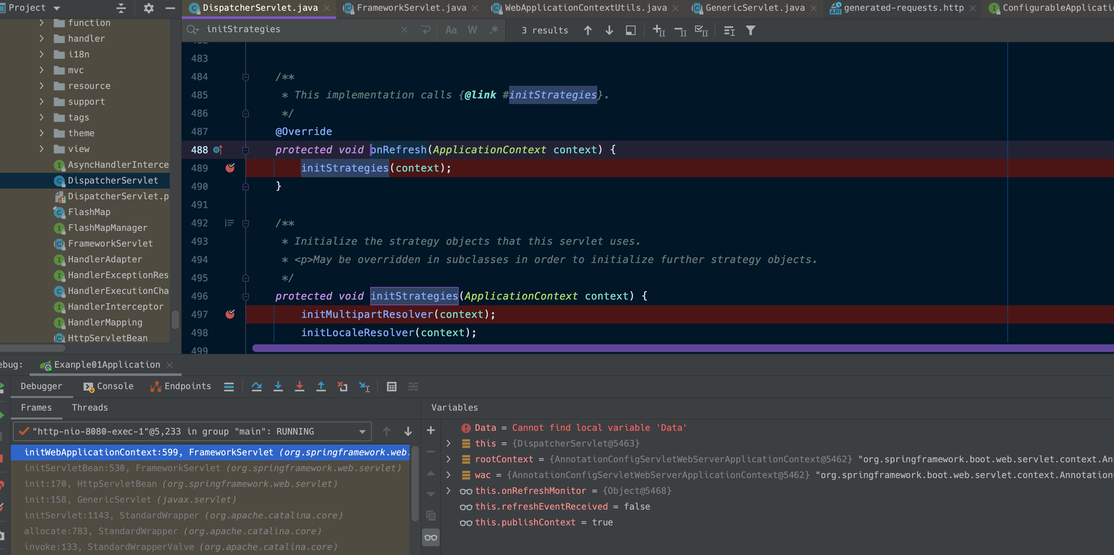
Task: Go to next search occurrence arrow
Action: click(x=609, y=30)
